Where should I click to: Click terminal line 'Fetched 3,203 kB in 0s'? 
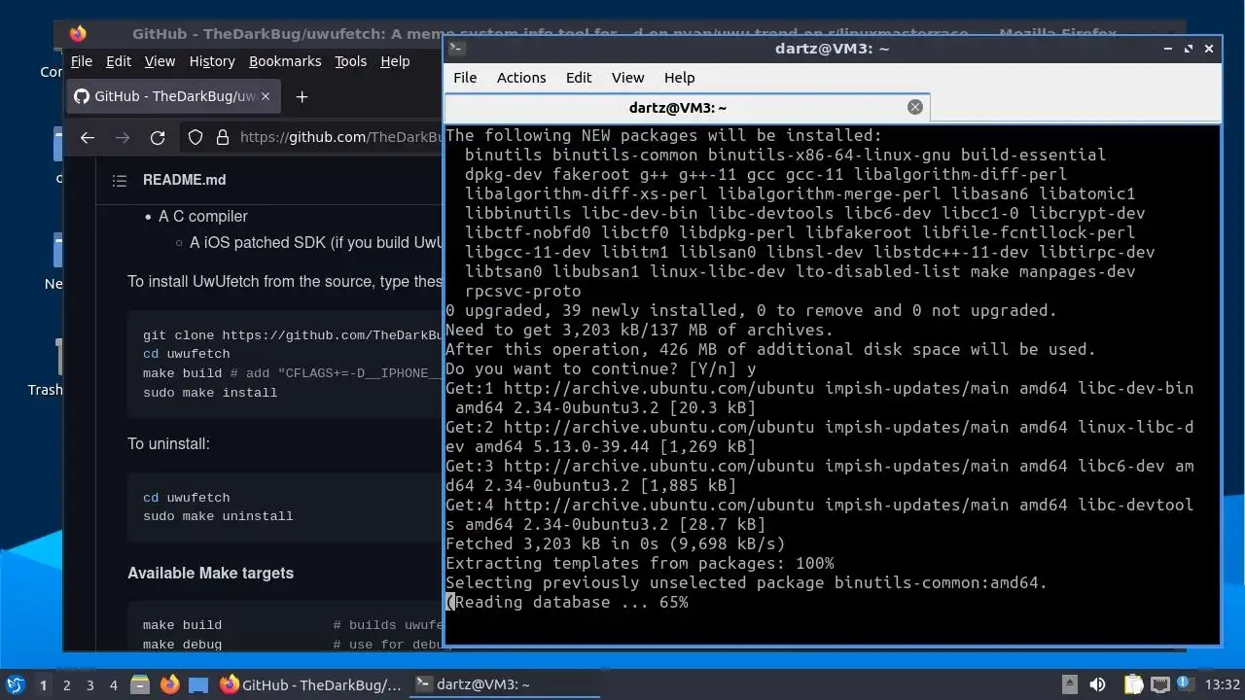coord(615,543)
